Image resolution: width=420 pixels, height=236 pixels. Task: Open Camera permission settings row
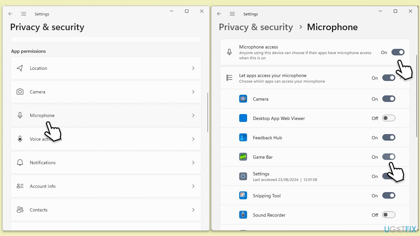click(x=106, y=92)
